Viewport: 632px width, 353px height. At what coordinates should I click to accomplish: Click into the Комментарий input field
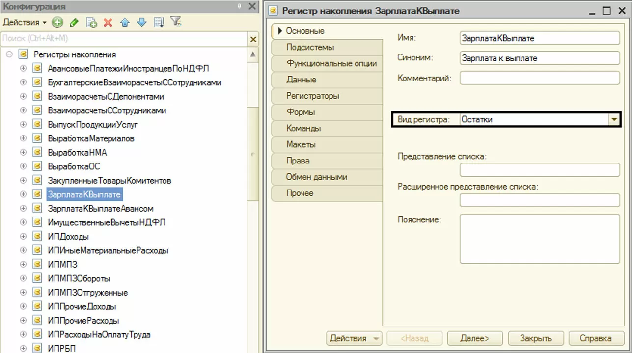(540, 78)
